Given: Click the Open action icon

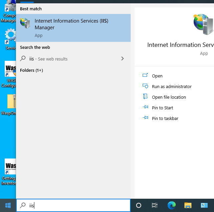Looking at the screenshot, I should pos(145,75).
